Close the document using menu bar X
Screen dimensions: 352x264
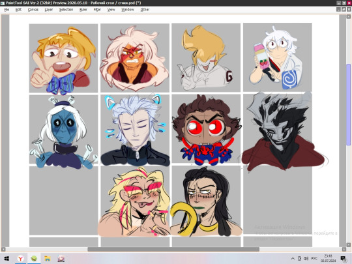pyautogui.click(x=349, y=9)
